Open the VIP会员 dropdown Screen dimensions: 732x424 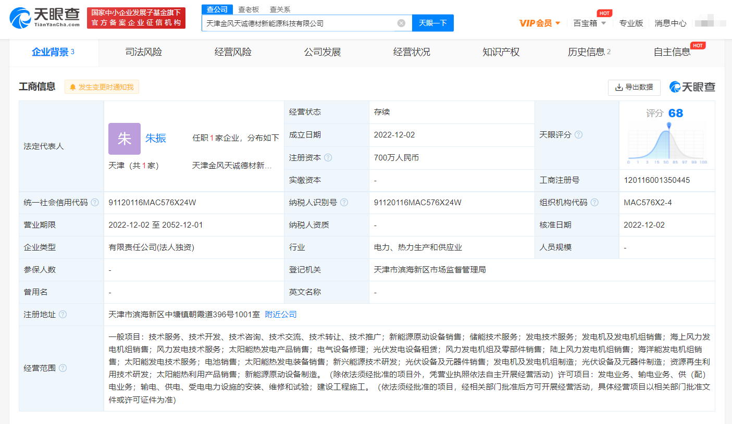pos(540,23)
